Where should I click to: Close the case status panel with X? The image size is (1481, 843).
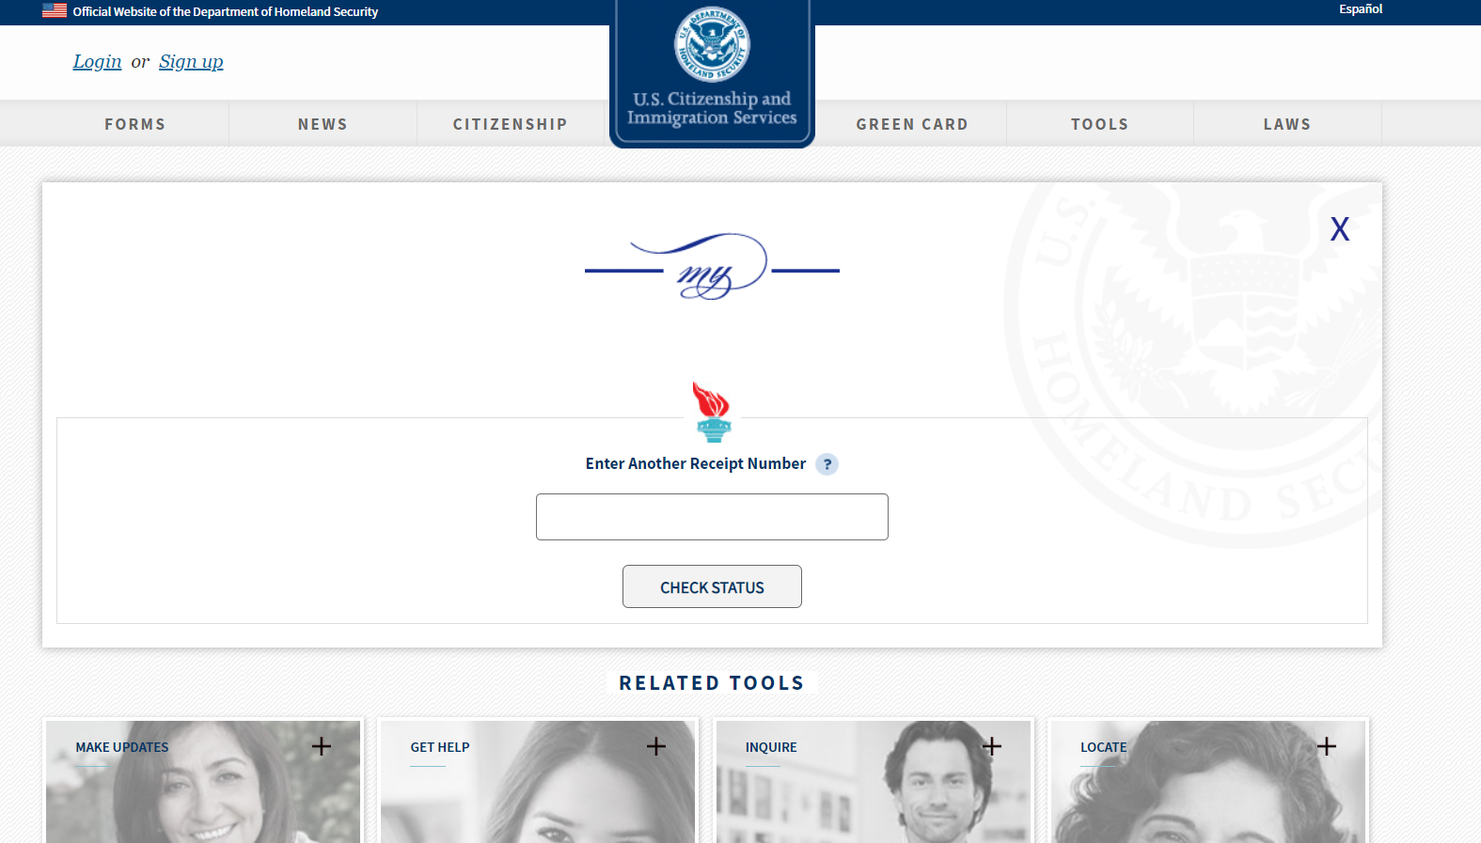point(1340,229)
